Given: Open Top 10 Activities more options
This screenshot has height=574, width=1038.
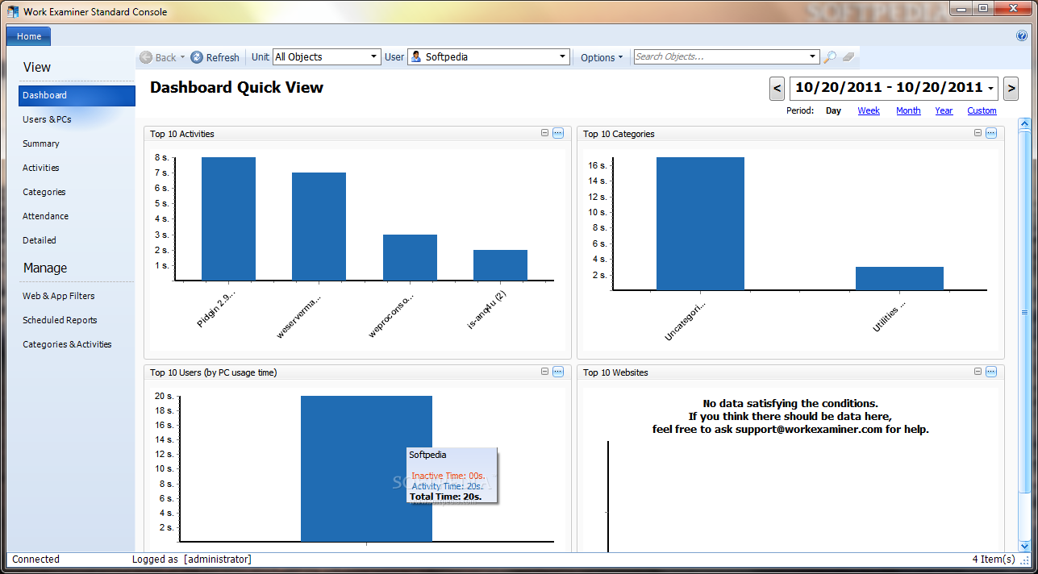Looking at the screenshot, I should click(558, 133).
